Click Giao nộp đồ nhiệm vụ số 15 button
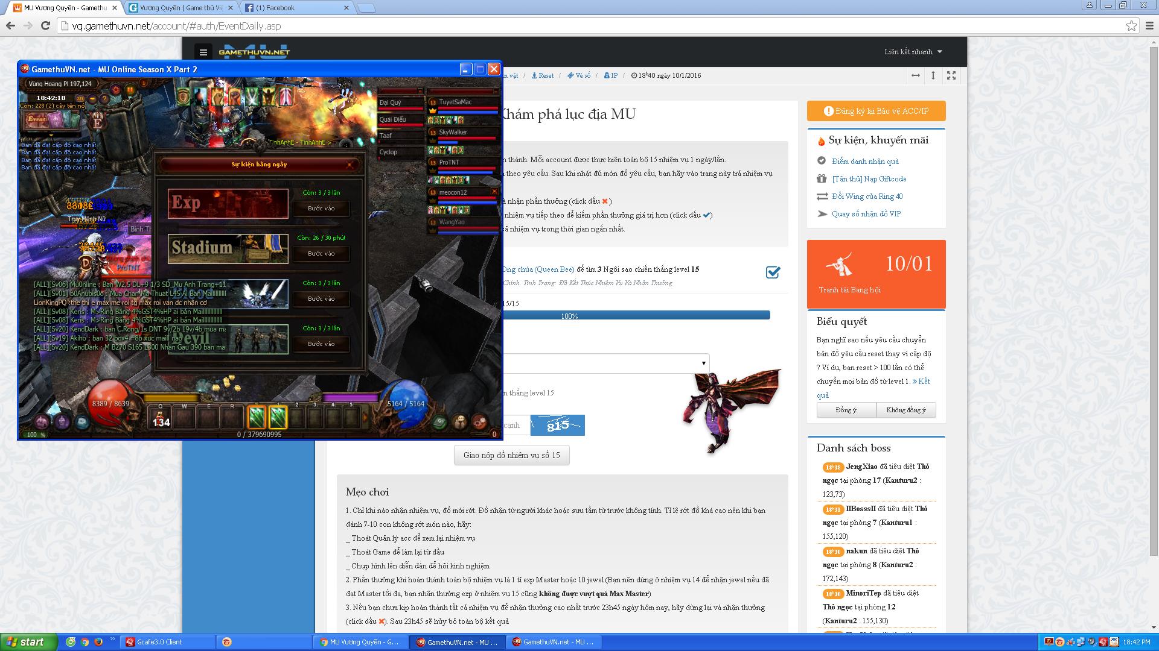The height and width of the screenshot is (651, 1159). [x=511, y=456]
